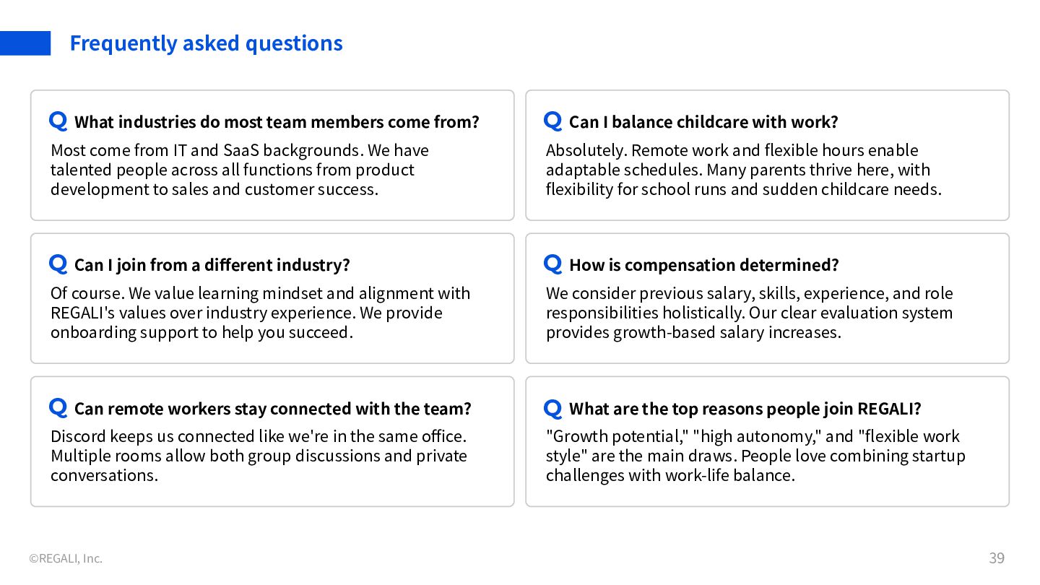Screen dimensions: 1040x585
Task: Click the Q icon beside childcare question
Action: (x=552, y=121)
